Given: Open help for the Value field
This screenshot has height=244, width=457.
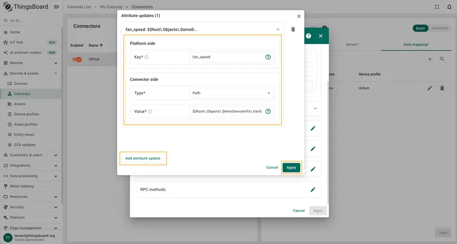Looking at the screenshot, I should point(268,111).
